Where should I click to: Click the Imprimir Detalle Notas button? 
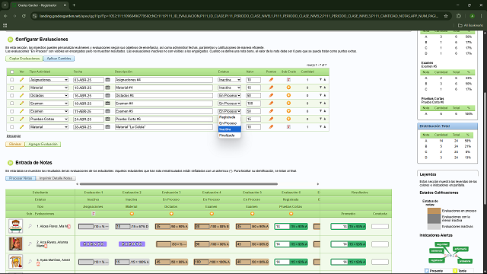click(x=56, y=178)
